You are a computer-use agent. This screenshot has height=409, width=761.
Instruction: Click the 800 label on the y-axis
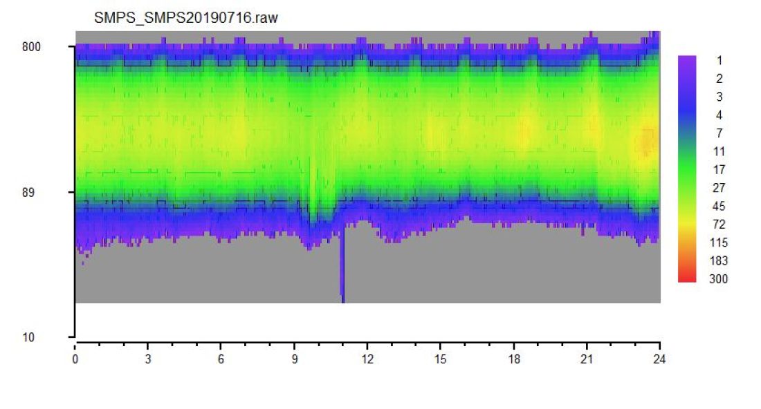[x=31, y=47]
